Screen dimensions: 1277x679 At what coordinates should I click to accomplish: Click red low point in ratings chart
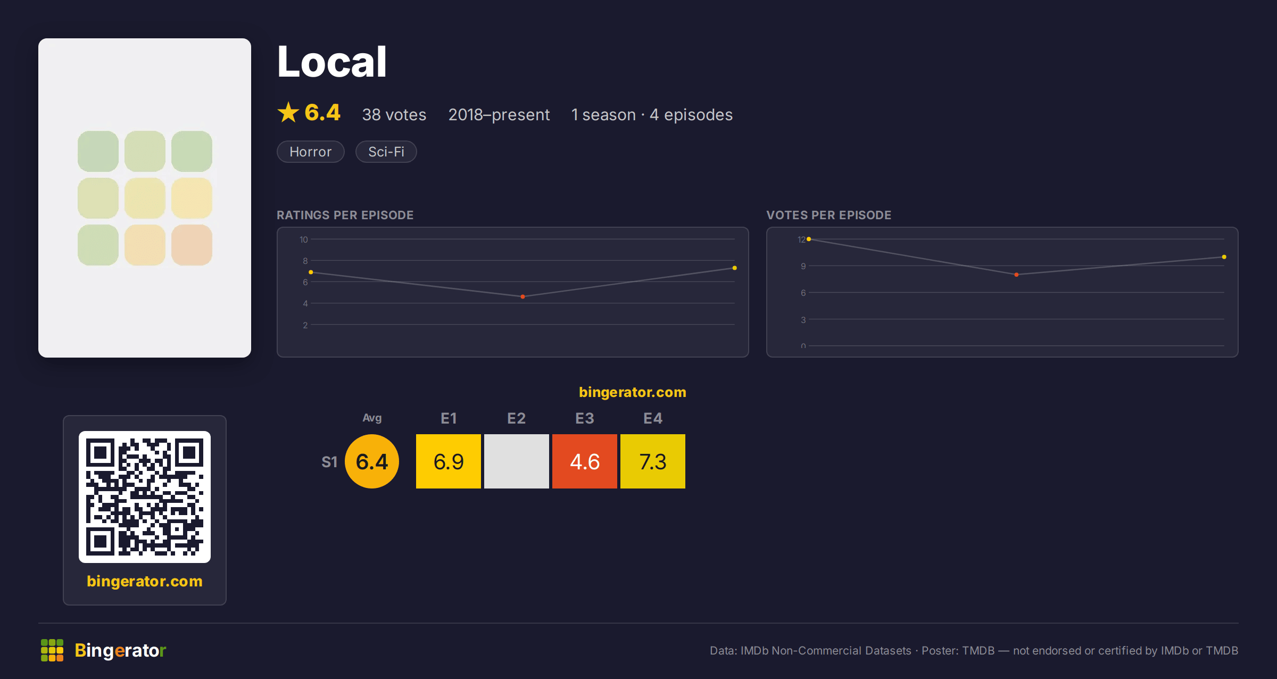click(x=523, y=296)
